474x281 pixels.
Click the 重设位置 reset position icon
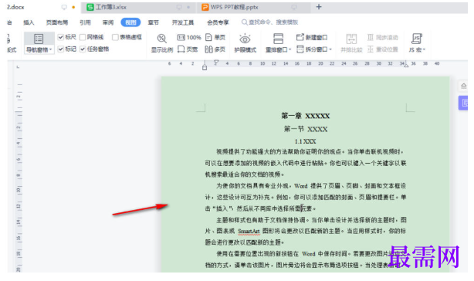371,49
